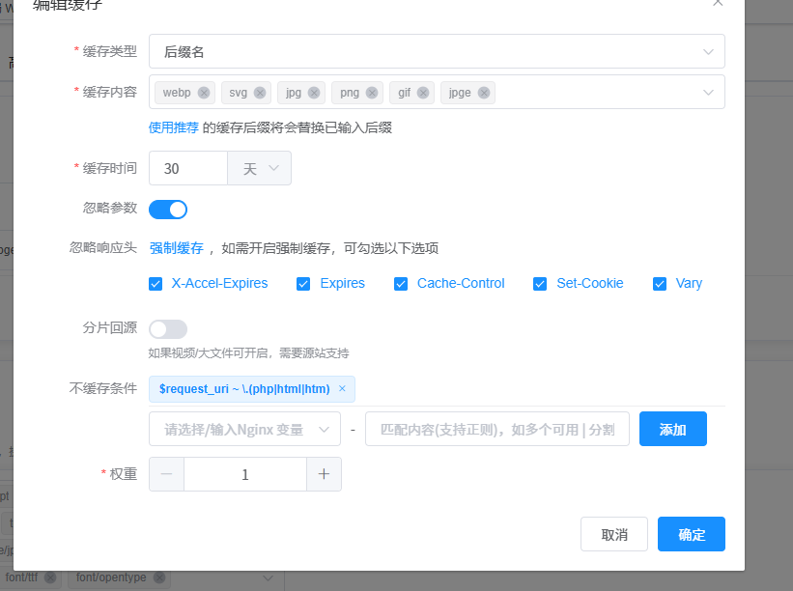This screenshot has width=793, height=591.
Task: Remove the png suffix tag
Action: [372, 93]
